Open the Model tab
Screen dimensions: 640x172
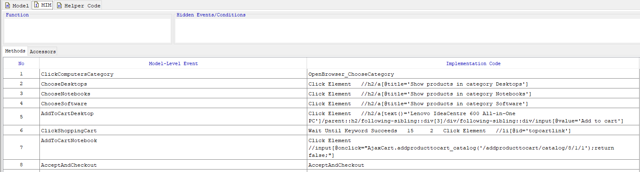pyautogui.click(x=17, y=6)
